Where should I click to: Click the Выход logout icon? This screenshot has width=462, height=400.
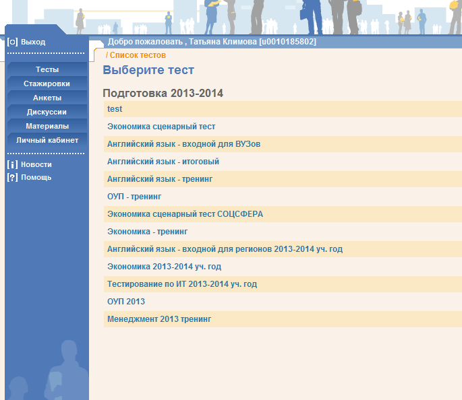pos(12,42)
